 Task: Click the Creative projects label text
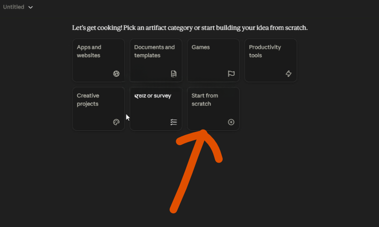coord(88,100)
